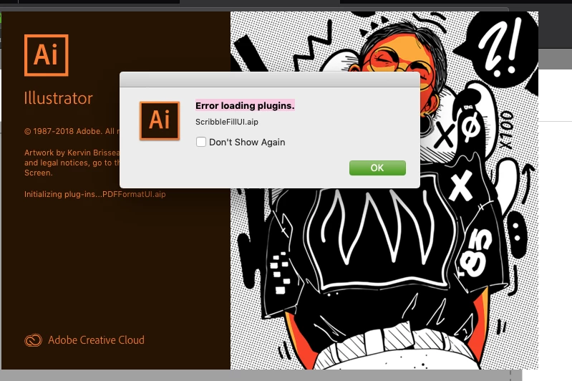The image size is (572, 381).
Task: Click the ScribbleFillUI.aip plugin name text
Action: click(x=226, y=122)
